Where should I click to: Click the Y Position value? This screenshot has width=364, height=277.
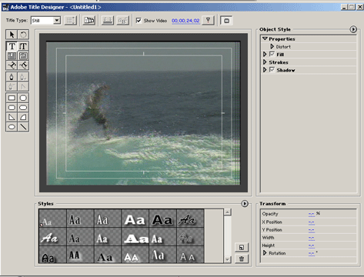(x=312, y=230)
